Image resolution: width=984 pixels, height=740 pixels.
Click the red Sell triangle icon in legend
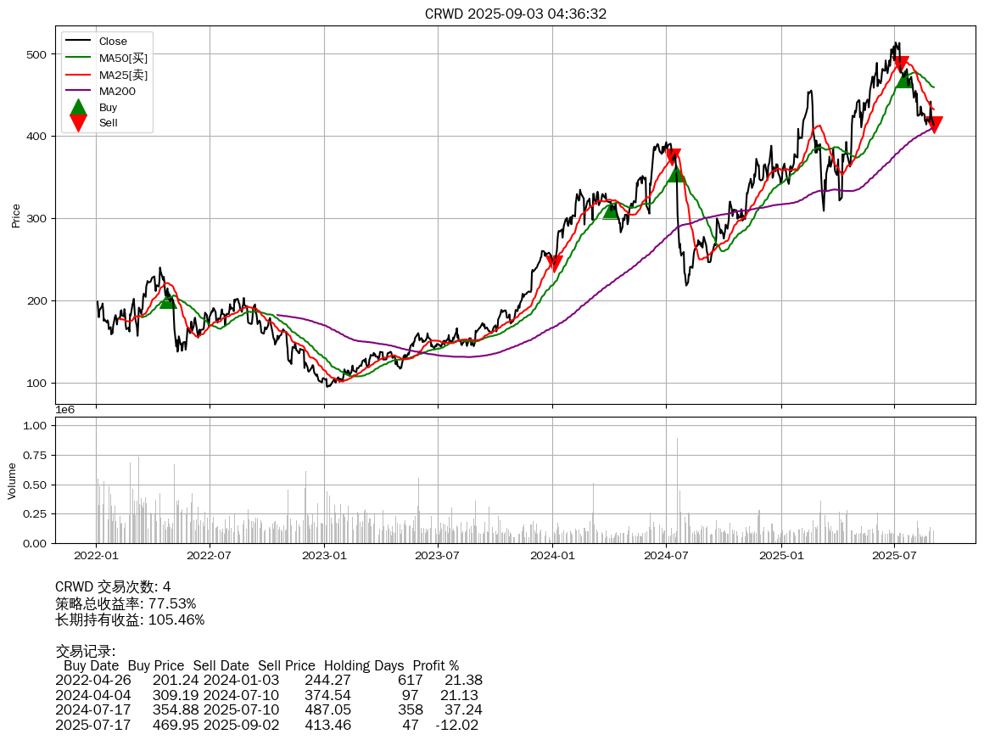[78, 123]
